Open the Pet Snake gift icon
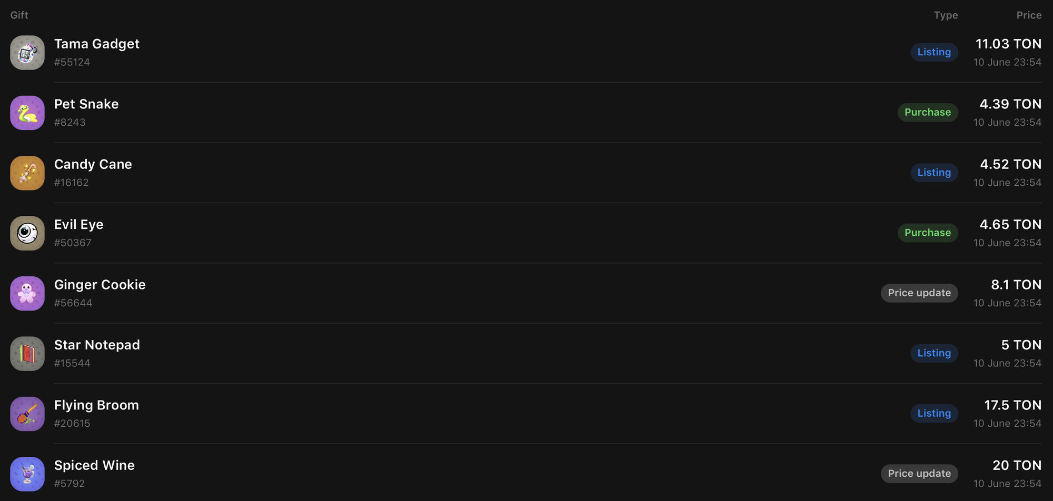Viewport: 1053px width, 501px height. (x=27, y=113)
